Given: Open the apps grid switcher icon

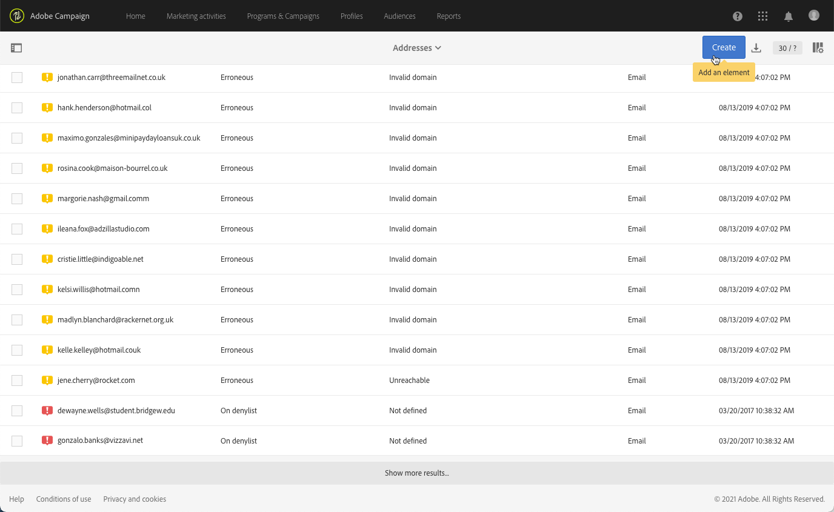Looking at the screenshot, I should [763, 16].
